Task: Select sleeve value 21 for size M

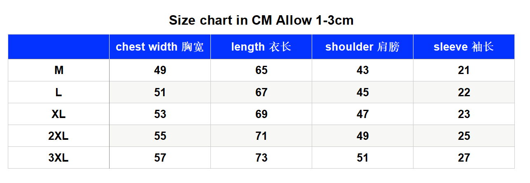Action: coord(464,70)
